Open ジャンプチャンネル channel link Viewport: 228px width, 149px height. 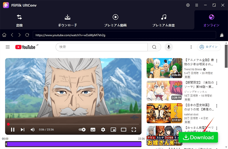(x=196, y=92)
